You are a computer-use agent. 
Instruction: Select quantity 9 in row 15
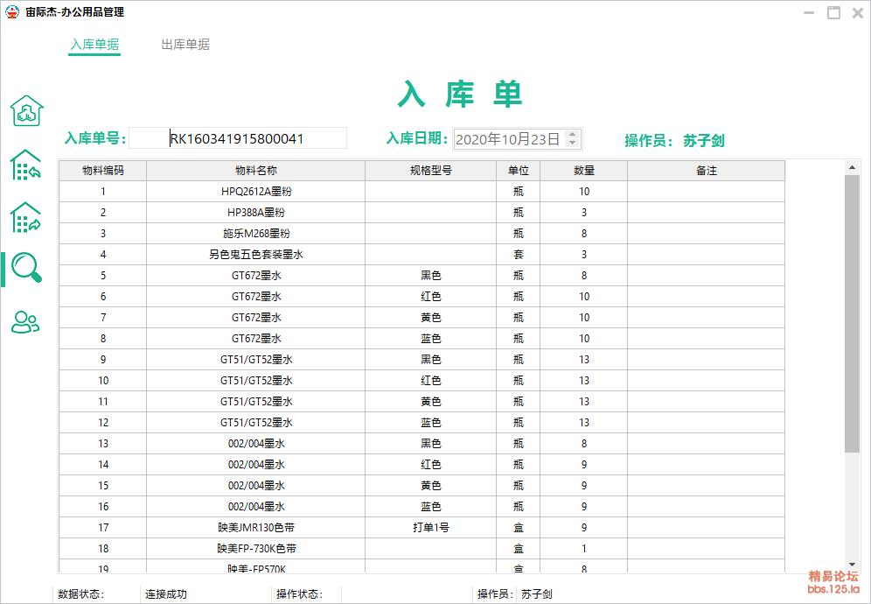[584, 486]
